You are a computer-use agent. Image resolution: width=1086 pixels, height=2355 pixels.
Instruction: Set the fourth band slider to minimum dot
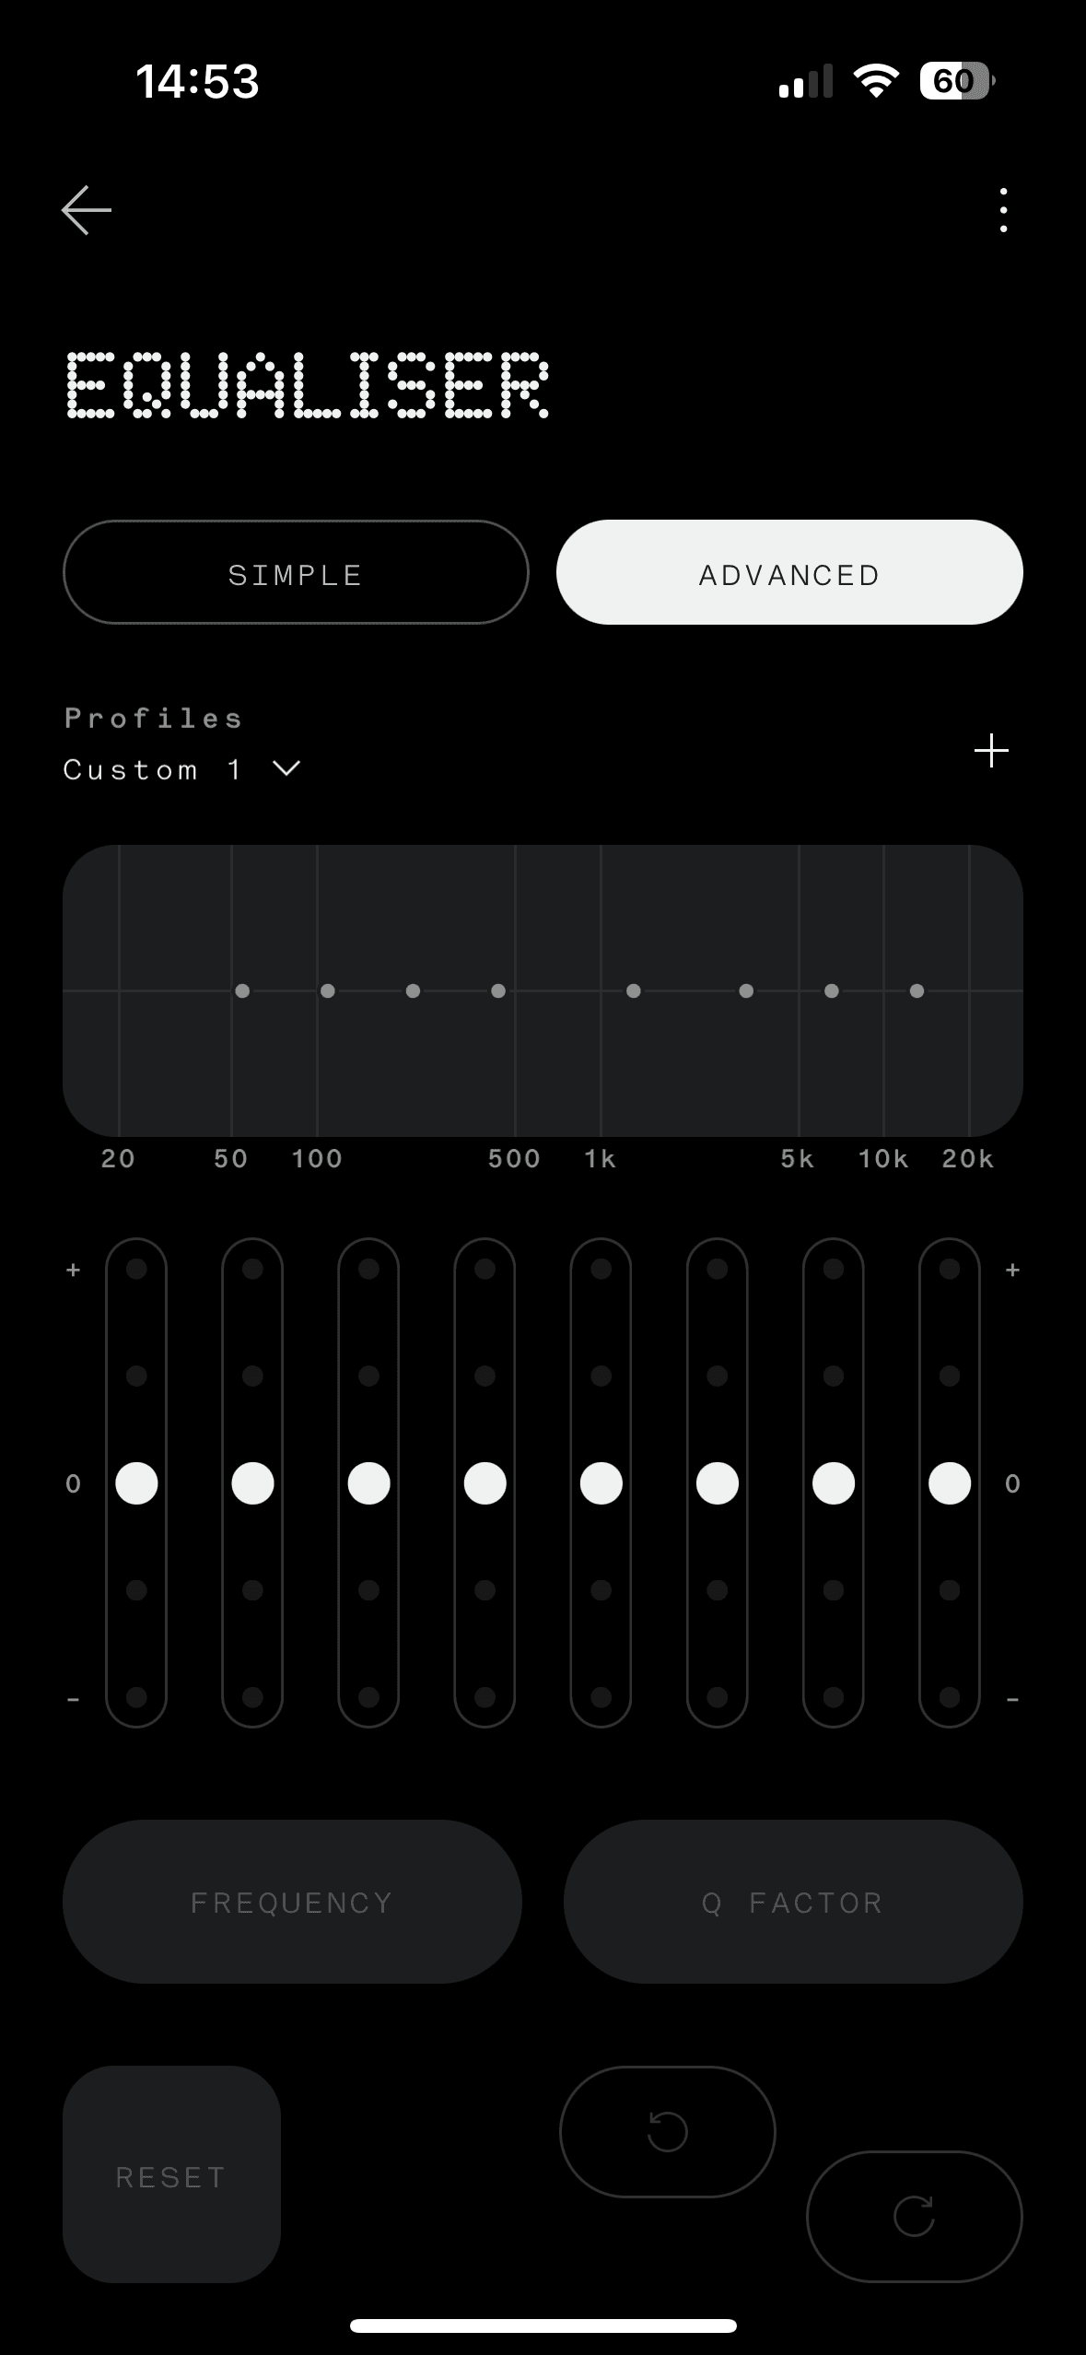[485, 1696]
